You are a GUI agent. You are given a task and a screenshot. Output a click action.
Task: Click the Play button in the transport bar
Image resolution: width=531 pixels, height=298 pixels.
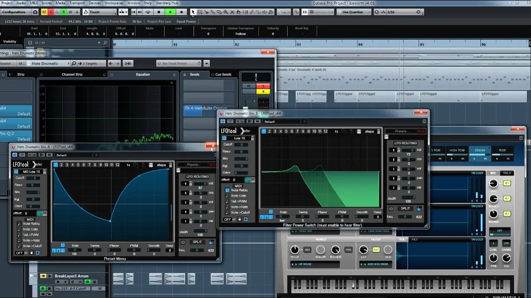170,12
